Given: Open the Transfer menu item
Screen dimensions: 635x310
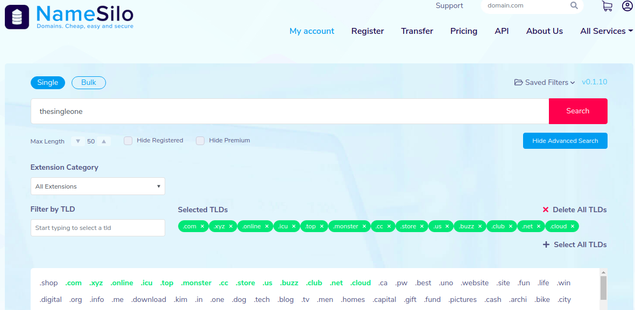Looking at the screenshot, I should pos(417,31).
